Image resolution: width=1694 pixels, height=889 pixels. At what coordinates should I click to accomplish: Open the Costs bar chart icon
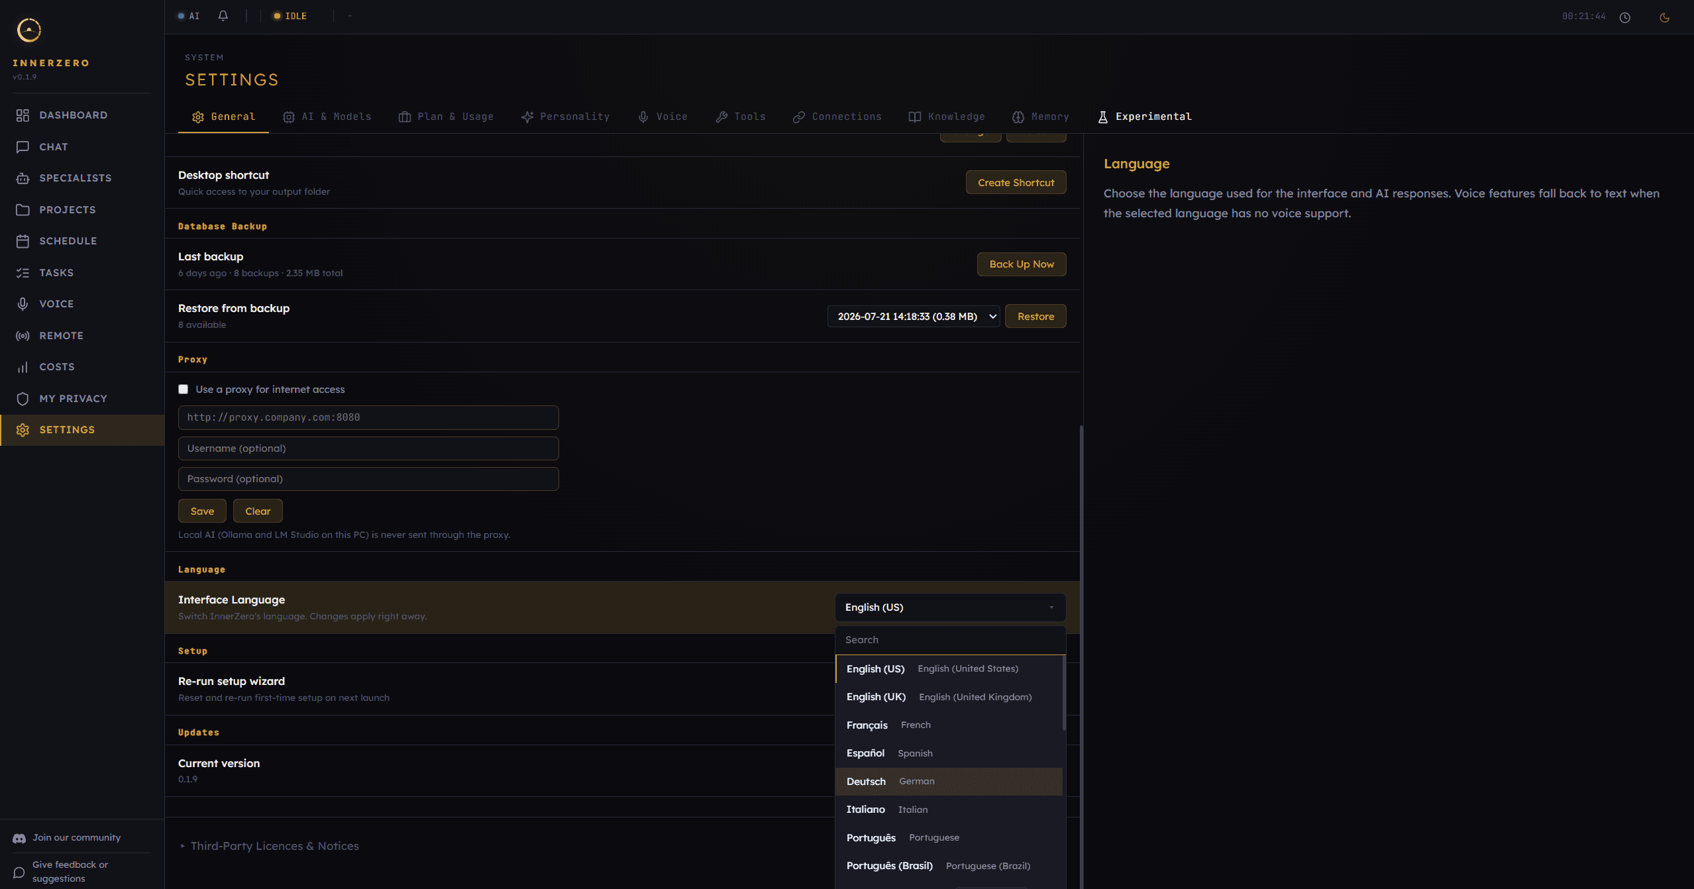pos(23,367)
